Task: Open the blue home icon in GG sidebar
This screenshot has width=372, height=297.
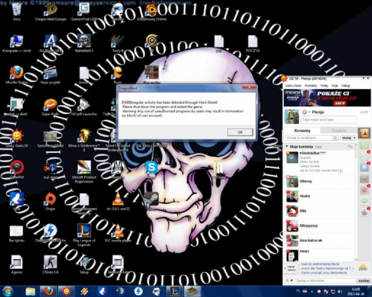Action: point(364,167)
